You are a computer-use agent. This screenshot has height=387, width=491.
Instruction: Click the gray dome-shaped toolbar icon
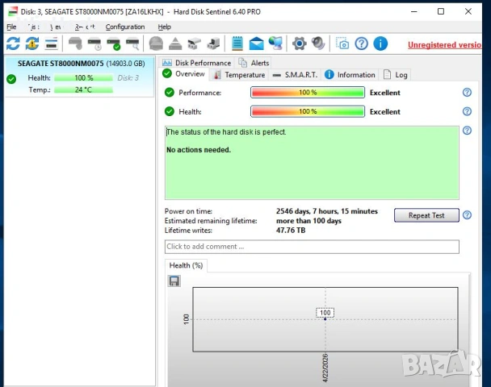click(156, 44)
